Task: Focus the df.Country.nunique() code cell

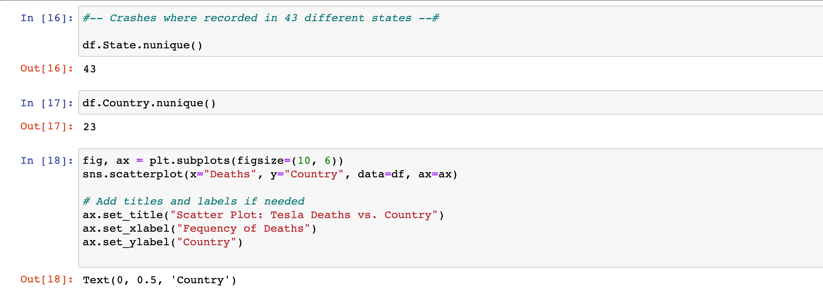Action: [x=149, y=103]
